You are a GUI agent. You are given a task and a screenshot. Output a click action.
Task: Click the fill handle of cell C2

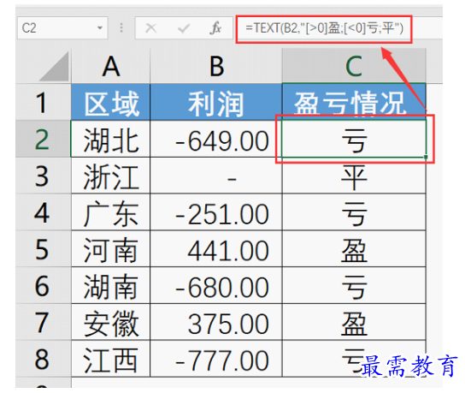(x=426, y=157)
